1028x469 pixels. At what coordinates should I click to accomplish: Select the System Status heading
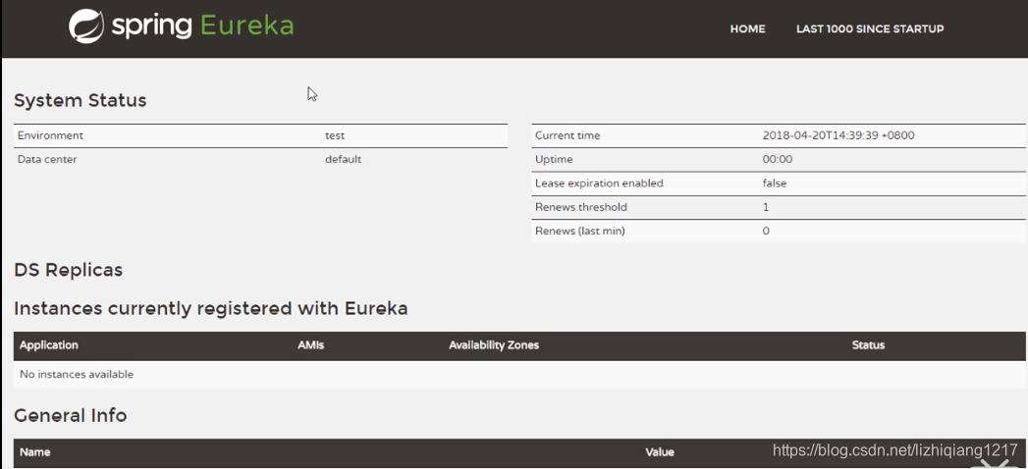(80, 100)
